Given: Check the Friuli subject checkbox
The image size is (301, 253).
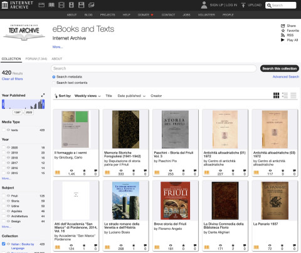Looking at the screenshot, I should point(4,195).
